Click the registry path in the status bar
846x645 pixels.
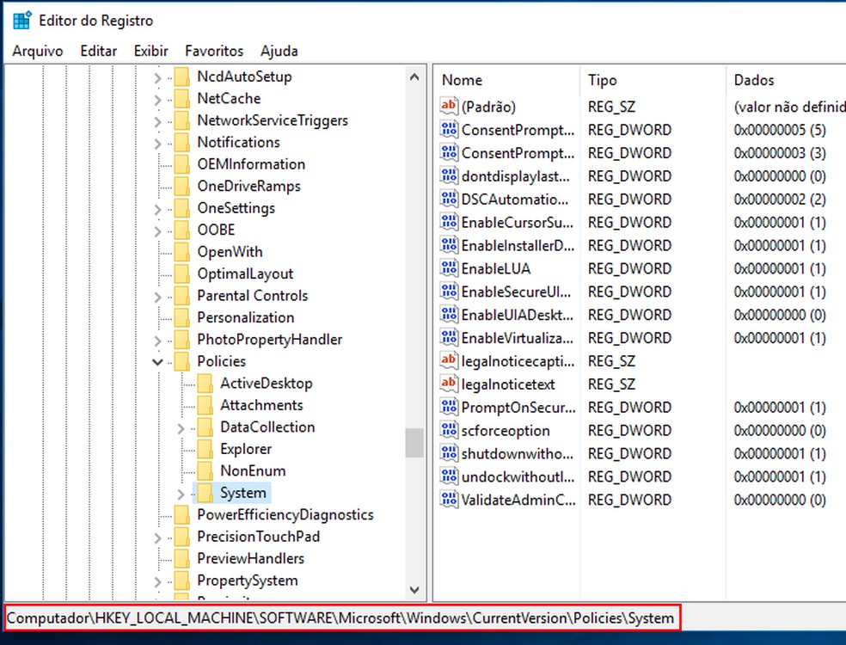coord(340,618)
